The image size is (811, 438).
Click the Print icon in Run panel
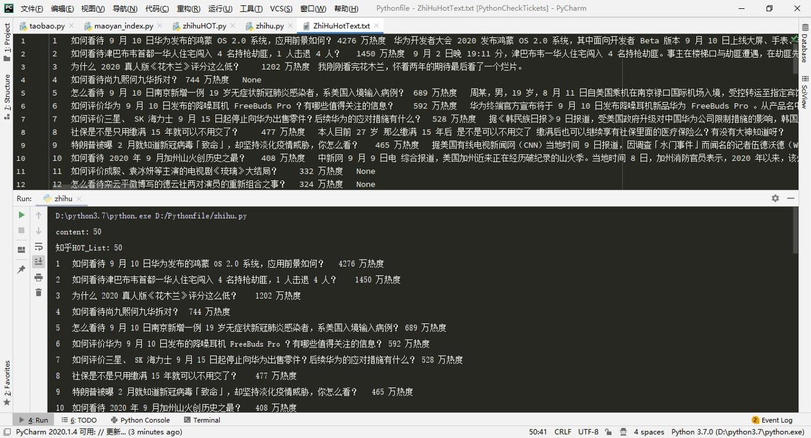point(39,277)
